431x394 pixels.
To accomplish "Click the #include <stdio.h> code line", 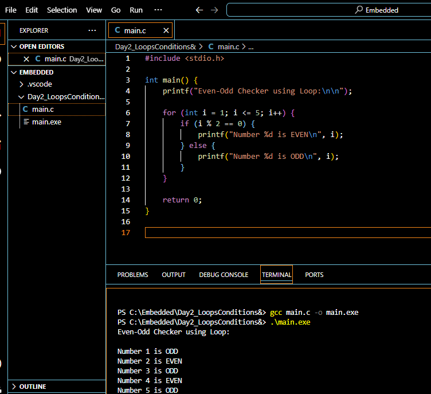I will [185, 58].
